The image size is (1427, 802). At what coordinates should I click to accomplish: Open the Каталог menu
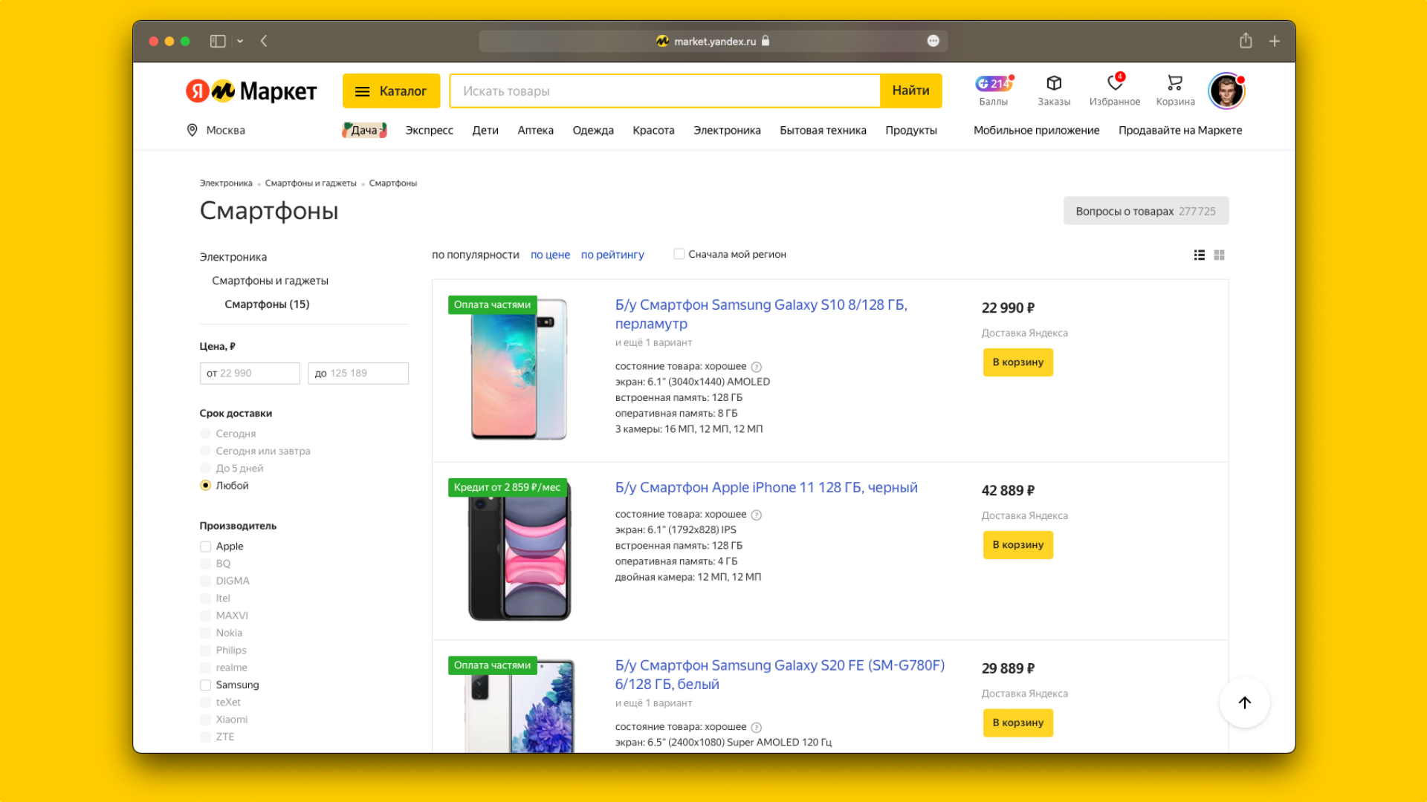click(391, 91)
